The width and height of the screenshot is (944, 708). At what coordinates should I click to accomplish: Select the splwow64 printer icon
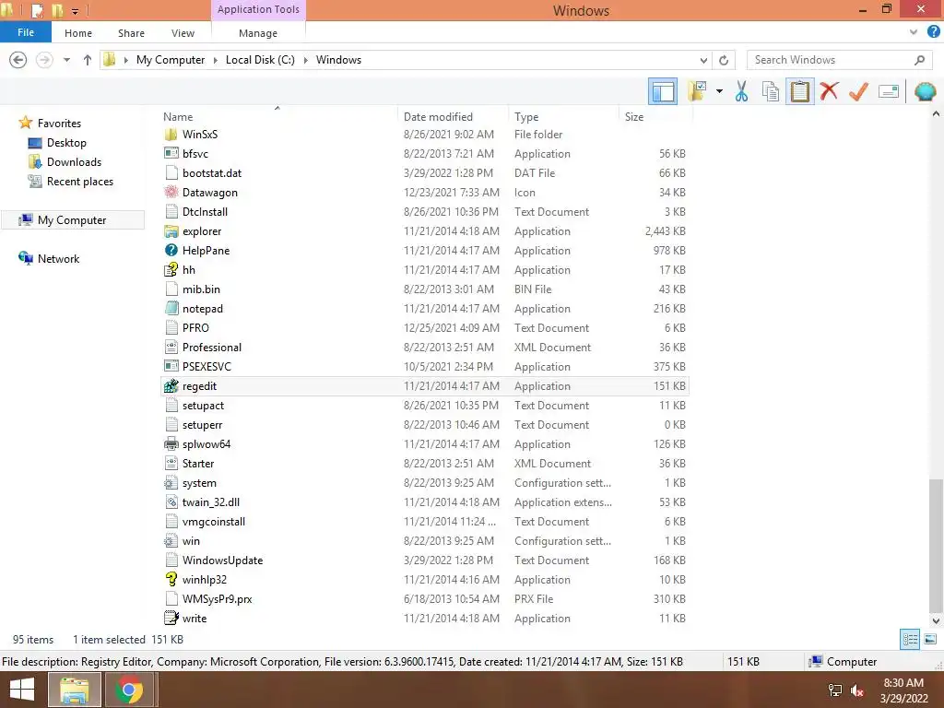tap(171, 443)
